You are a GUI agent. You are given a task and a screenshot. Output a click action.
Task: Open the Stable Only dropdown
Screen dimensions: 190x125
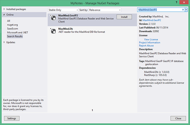point(63,10)
